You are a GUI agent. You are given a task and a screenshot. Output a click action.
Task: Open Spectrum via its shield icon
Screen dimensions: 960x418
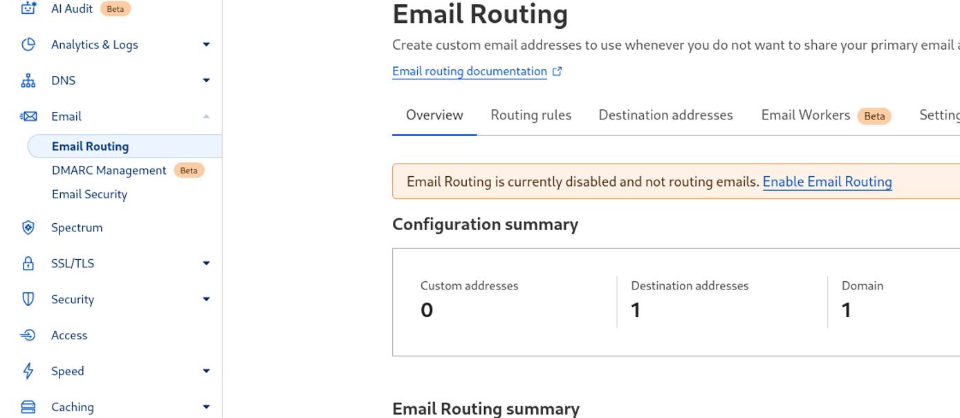(x=28, y=227)
